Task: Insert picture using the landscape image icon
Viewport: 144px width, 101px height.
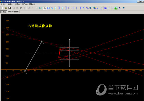Action: click(x=116, y=8)
